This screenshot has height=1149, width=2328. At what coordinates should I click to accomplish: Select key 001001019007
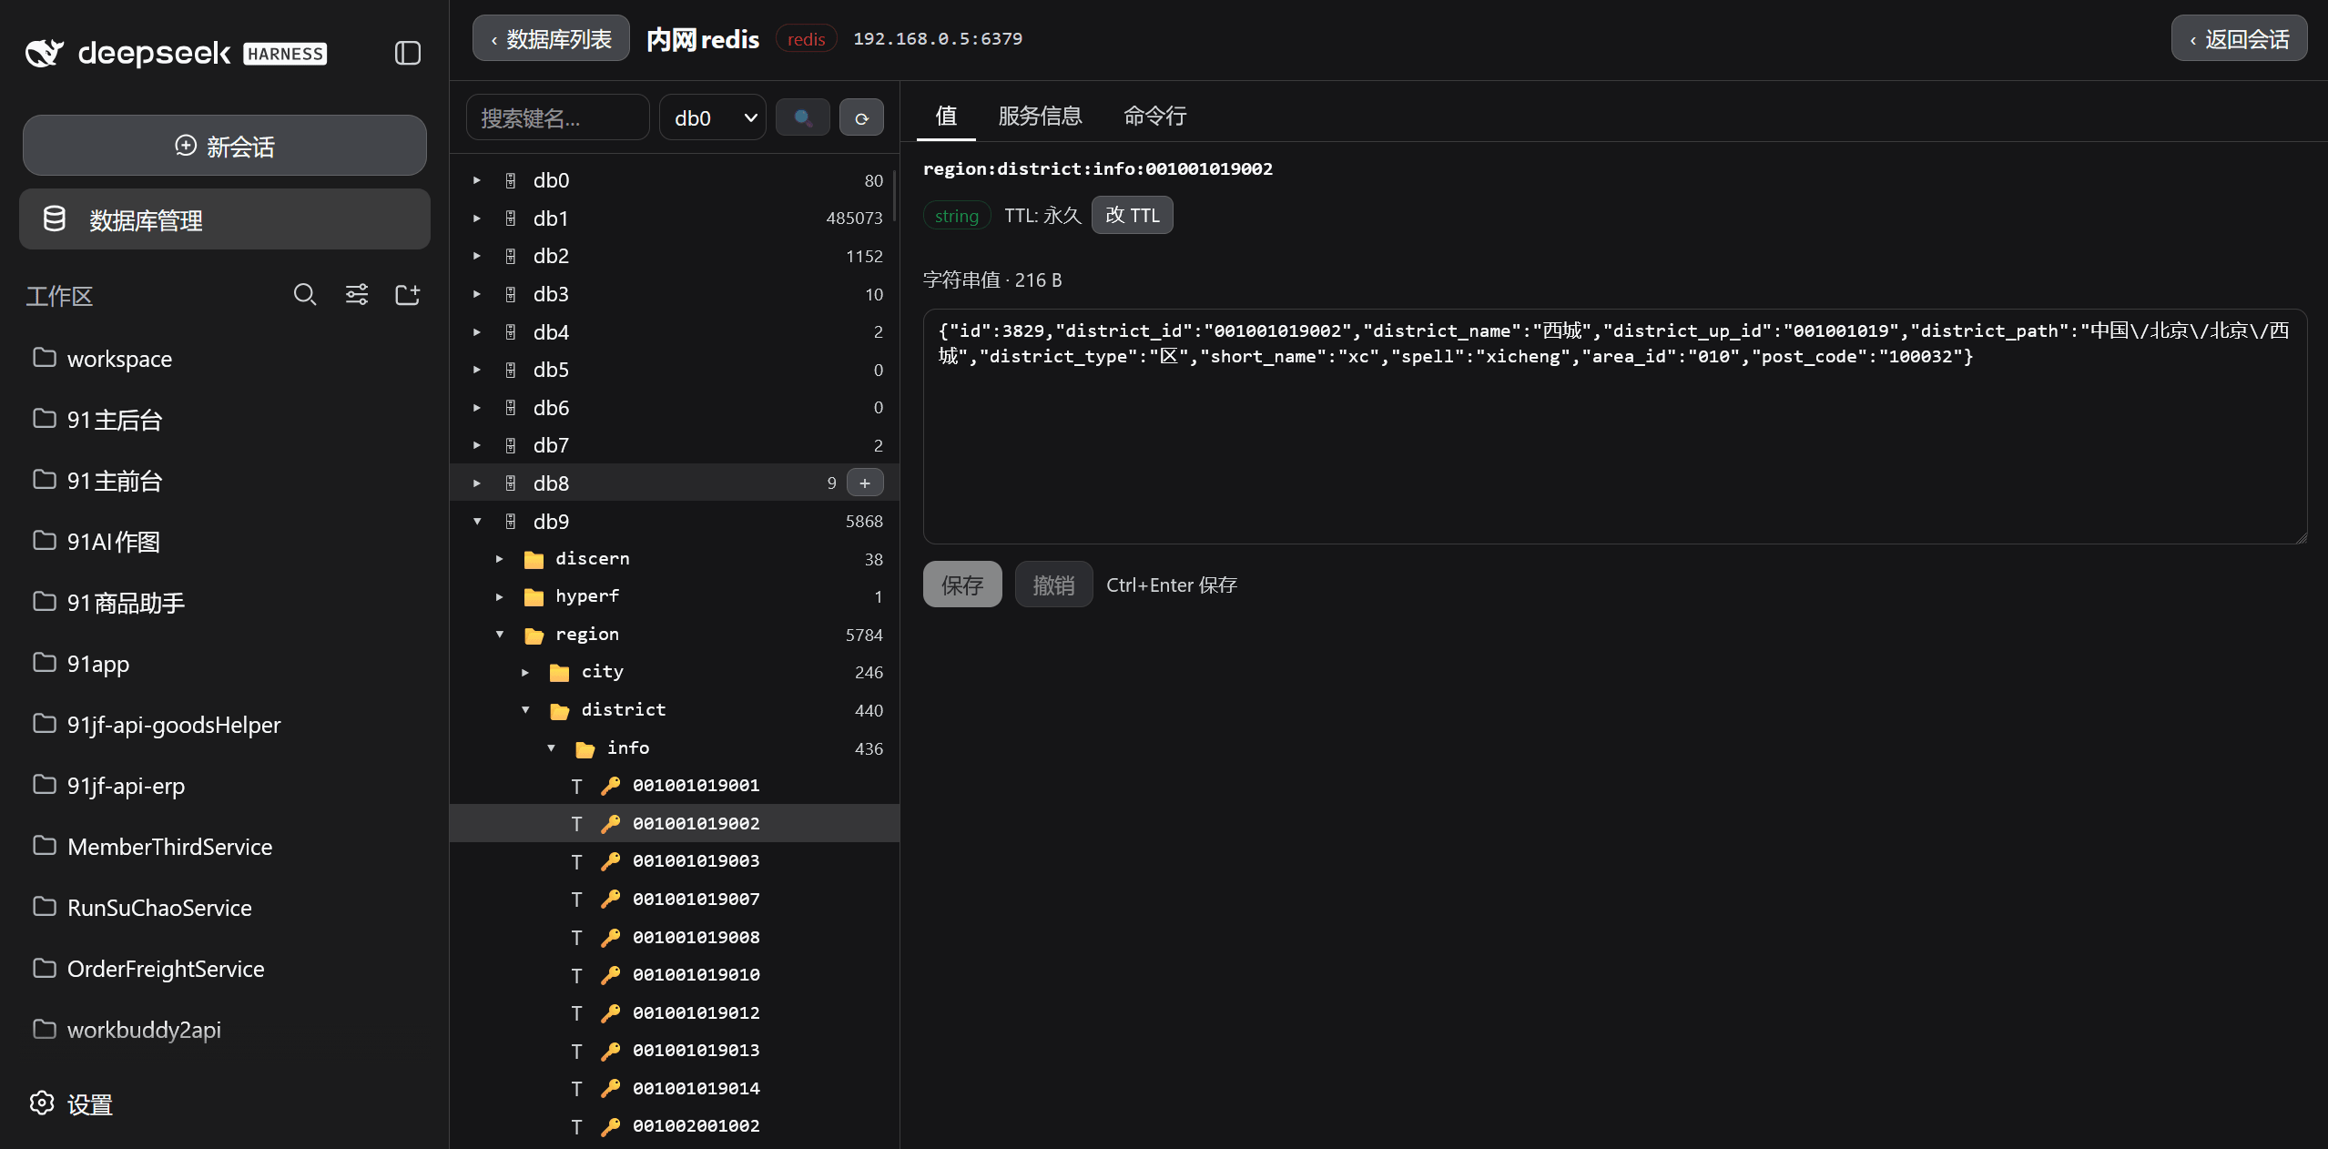(x=675, y=899)
